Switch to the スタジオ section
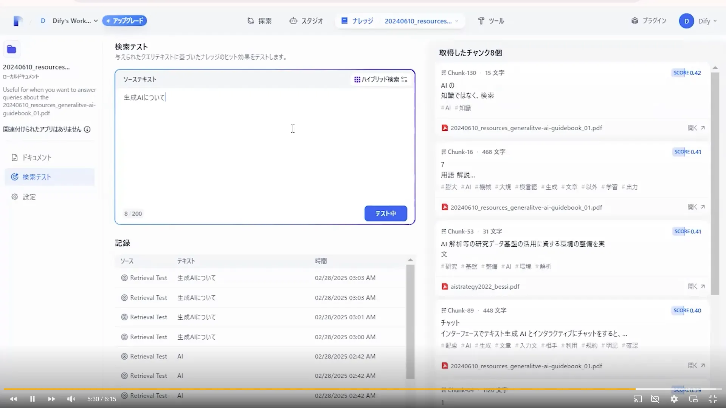Viewport: 726px width, 408px height. [306, 21]
